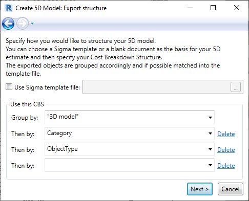The width and height of the screenshot is (249, 201).
Task: Open the navigation history dropdown arrow
Action: 32,24
